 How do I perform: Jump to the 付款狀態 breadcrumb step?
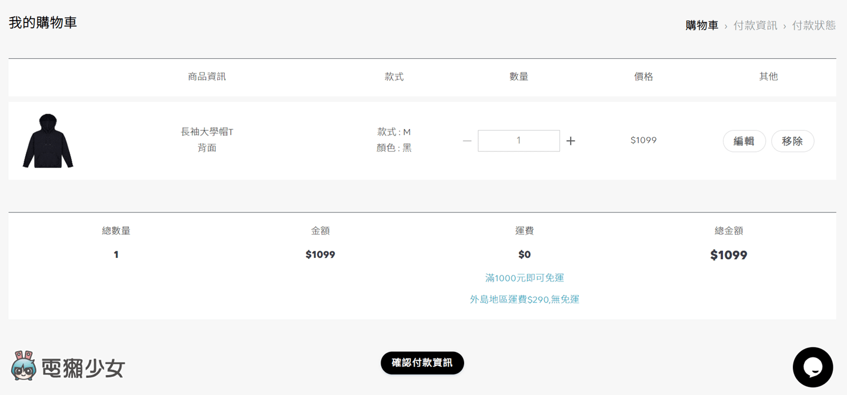coord(813,25)
